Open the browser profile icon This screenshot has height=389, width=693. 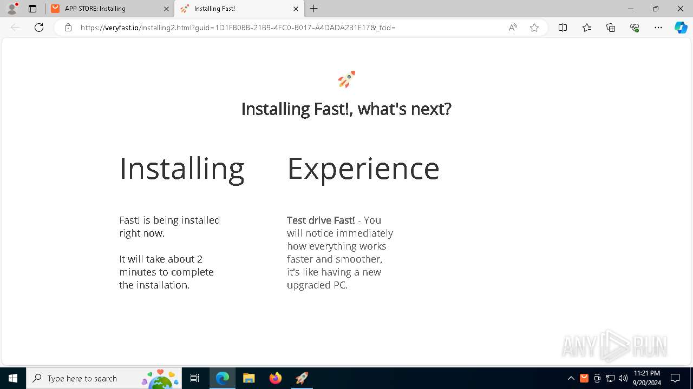[x=12, y=9]
